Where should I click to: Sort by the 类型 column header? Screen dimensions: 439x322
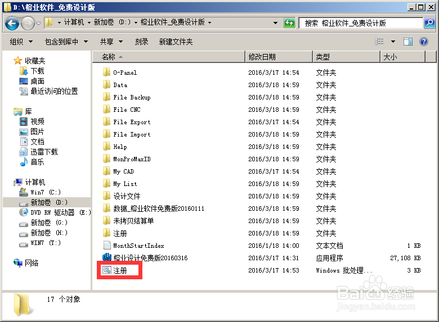pos(346,57)
